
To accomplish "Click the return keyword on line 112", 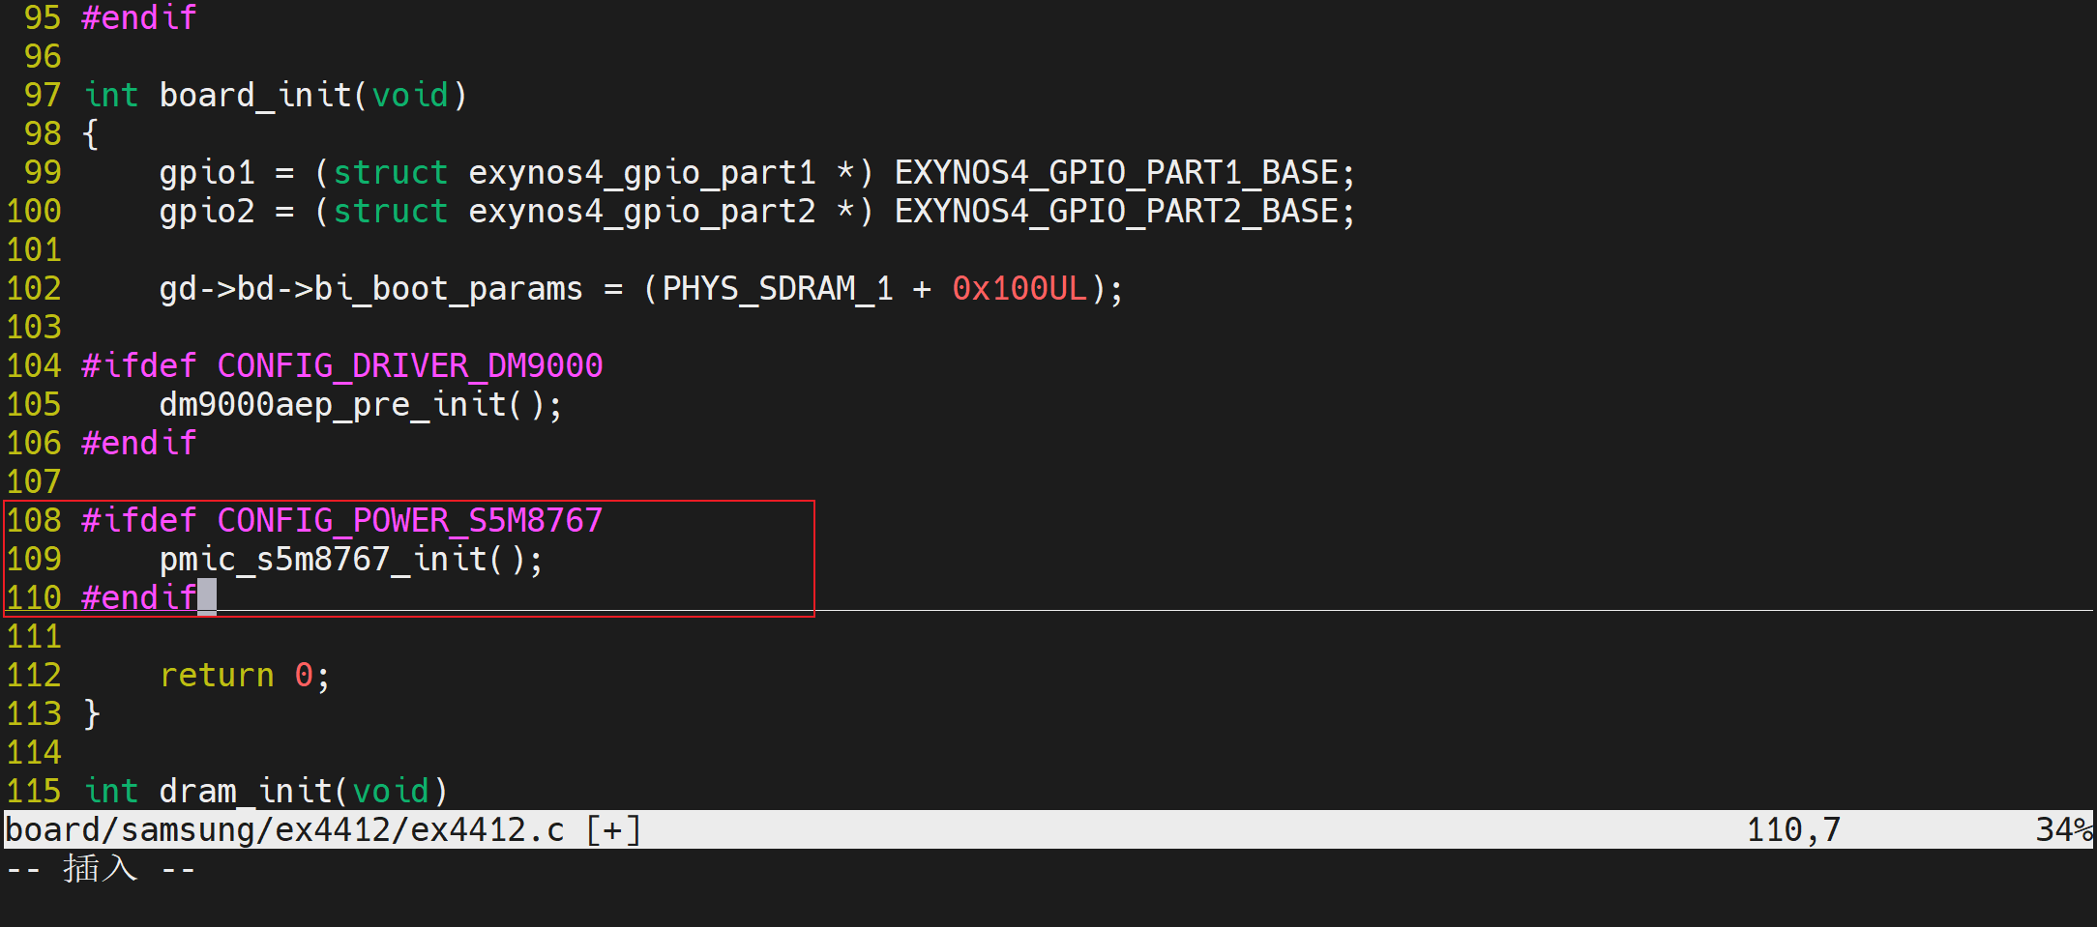I will point(217,676).
